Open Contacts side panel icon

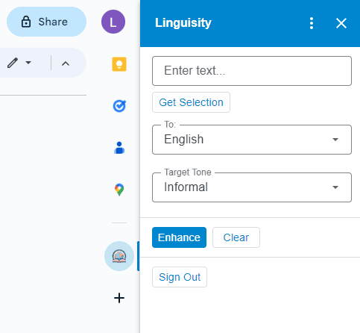tap(119, 148)
